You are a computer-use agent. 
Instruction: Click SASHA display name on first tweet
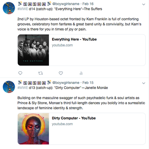(35, 4)
